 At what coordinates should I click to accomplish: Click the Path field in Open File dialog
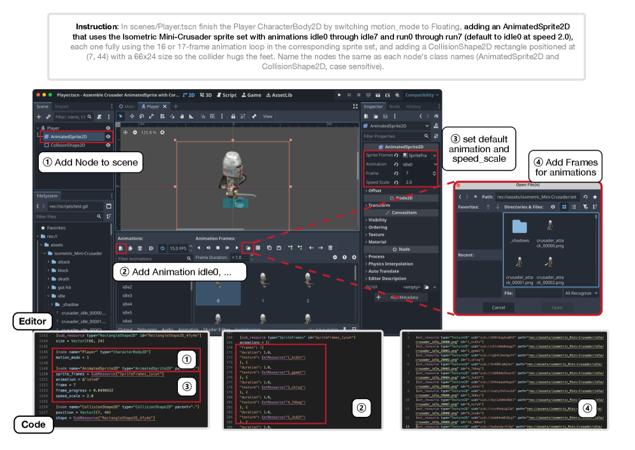[x=537, y=197]
